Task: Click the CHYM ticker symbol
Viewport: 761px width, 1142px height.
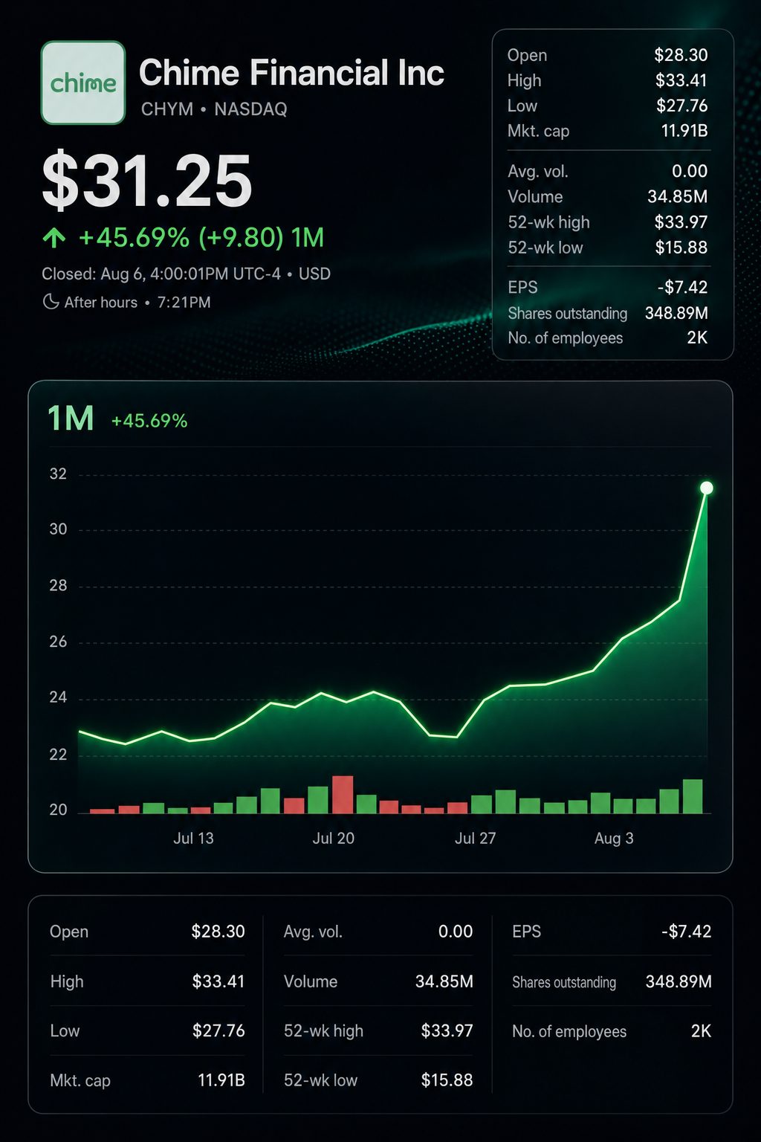Action: [x=167, y=109]
